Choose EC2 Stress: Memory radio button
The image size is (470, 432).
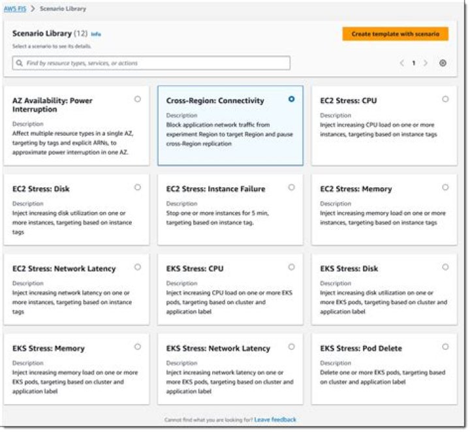tap(445, 187)
